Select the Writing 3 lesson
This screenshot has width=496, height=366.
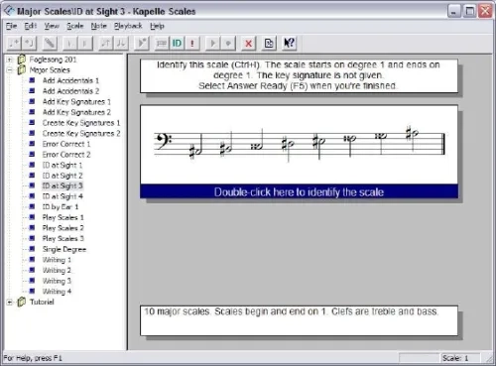57,281
